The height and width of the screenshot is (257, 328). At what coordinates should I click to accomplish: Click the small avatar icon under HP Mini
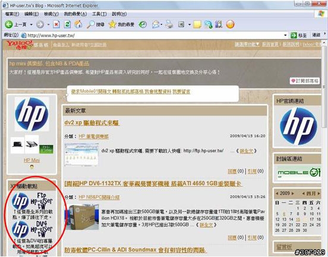32,167
